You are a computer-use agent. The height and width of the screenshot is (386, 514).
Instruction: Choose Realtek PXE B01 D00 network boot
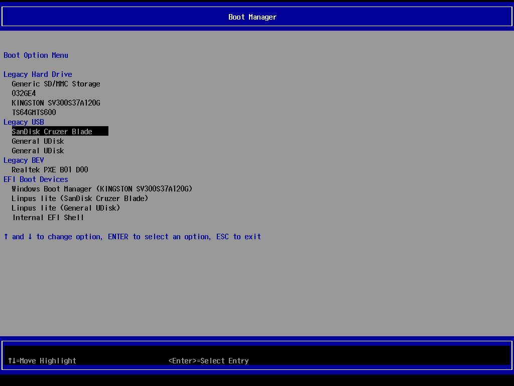50,170
